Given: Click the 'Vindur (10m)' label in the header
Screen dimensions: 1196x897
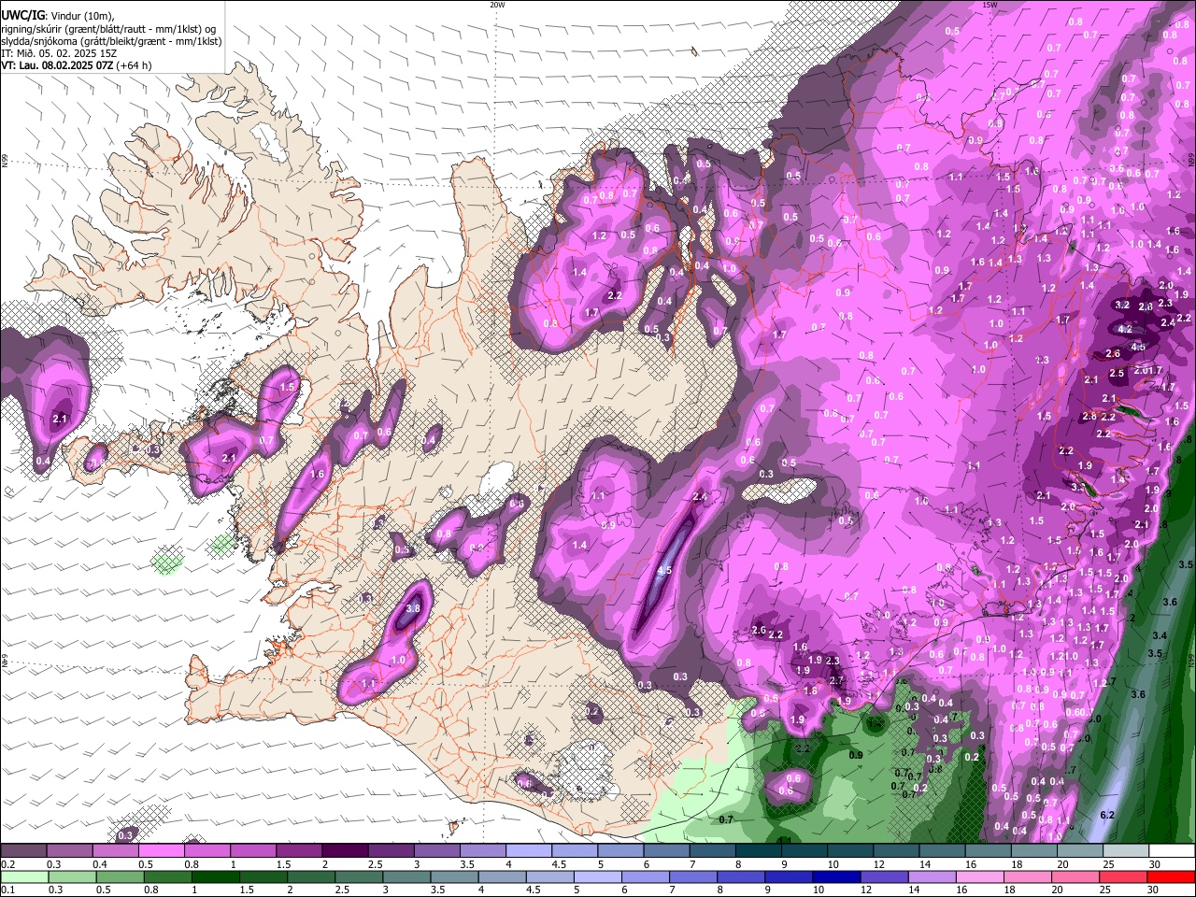Looking at the screenshot, I should pyautogui.click(x=82, y=15).
